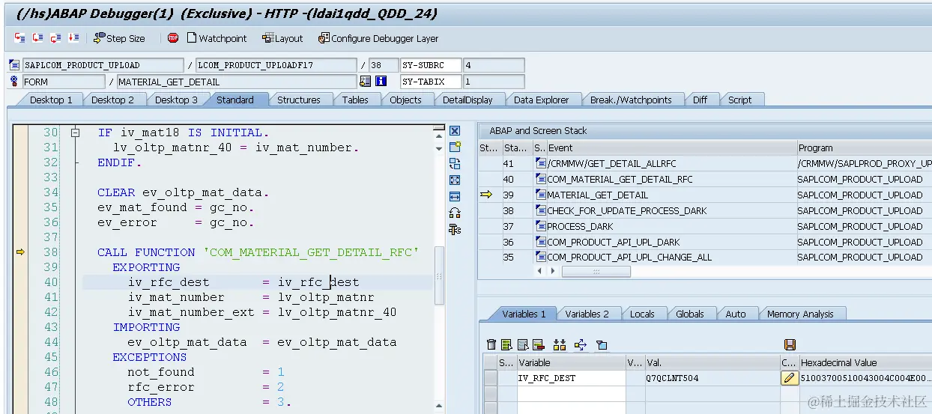
Task: Open Configure Debugger Layer
Action: (x=378, y=38)
